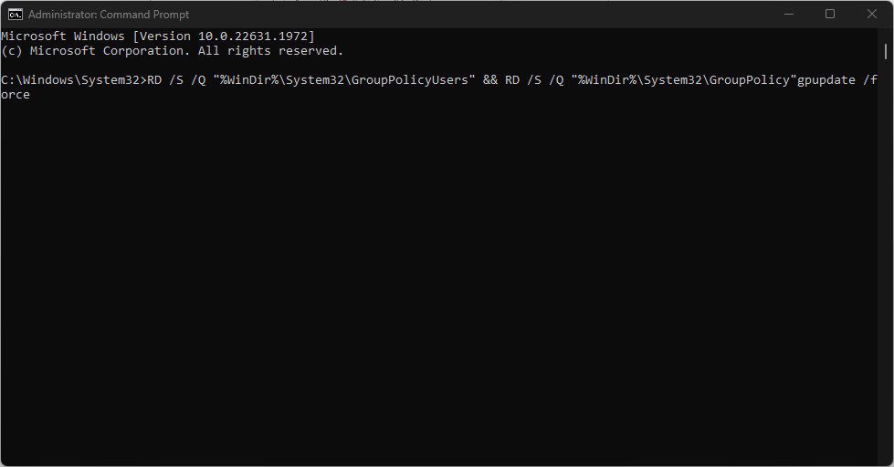Image resolution: width=894 pixels, height=467 pixels.
Task: Click the empty black console area
Action: click(439, 279)
